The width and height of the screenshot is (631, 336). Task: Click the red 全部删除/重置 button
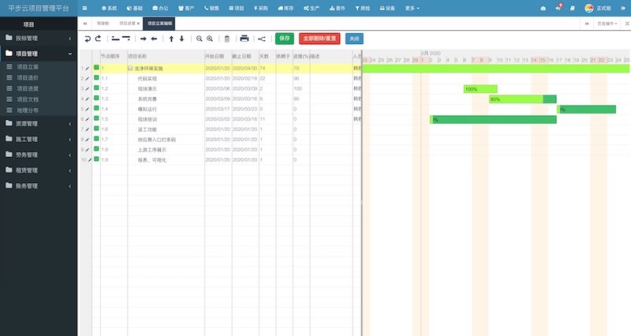point(319,39)
